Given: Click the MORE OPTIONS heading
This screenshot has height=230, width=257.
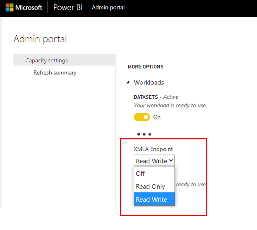Looking at the screenshot, I should click(x=146, y=67).
